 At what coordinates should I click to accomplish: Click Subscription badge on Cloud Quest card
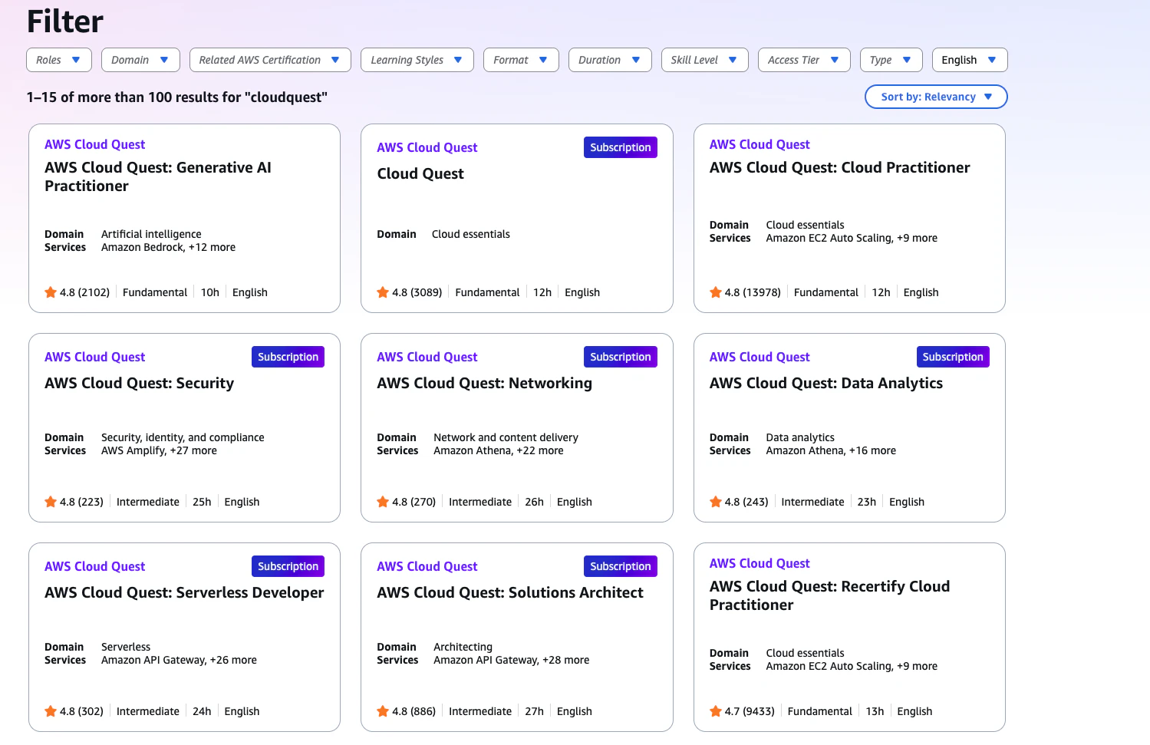tap(621, 147)
